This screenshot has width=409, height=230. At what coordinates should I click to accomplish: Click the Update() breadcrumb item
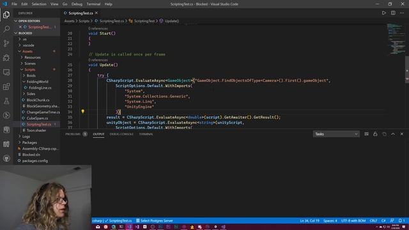pos(169,21)
